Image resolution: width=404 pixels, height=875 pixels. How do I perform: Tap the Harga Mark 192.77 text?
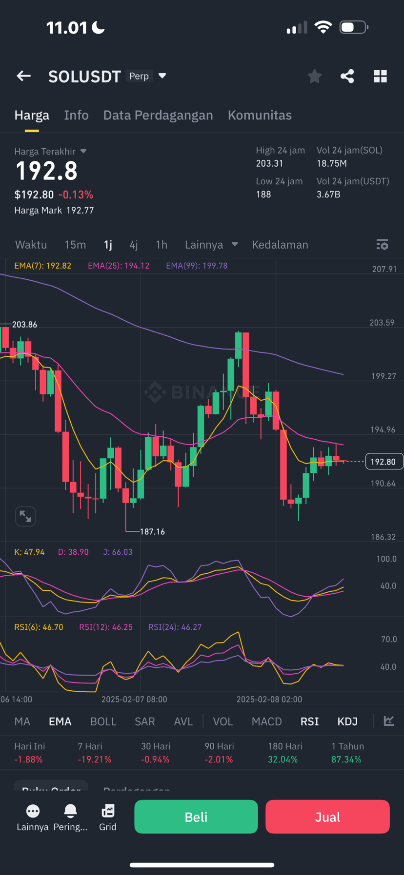pyautogui.click(x=54, y=210)
